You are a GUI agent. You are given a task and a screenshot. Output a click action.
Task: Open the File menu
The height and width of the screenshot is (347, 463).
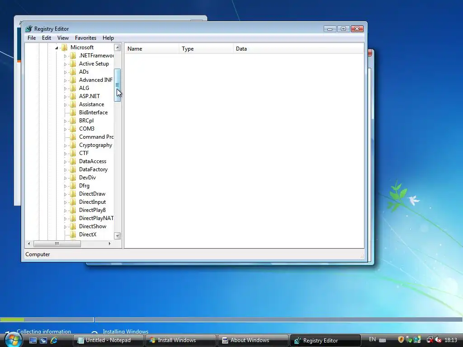[x=32, y=38]
